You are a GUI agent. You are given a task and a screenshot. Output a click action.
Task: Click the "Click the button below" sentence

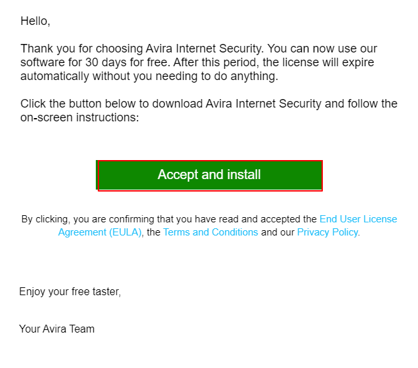click(x=209, y=104)
